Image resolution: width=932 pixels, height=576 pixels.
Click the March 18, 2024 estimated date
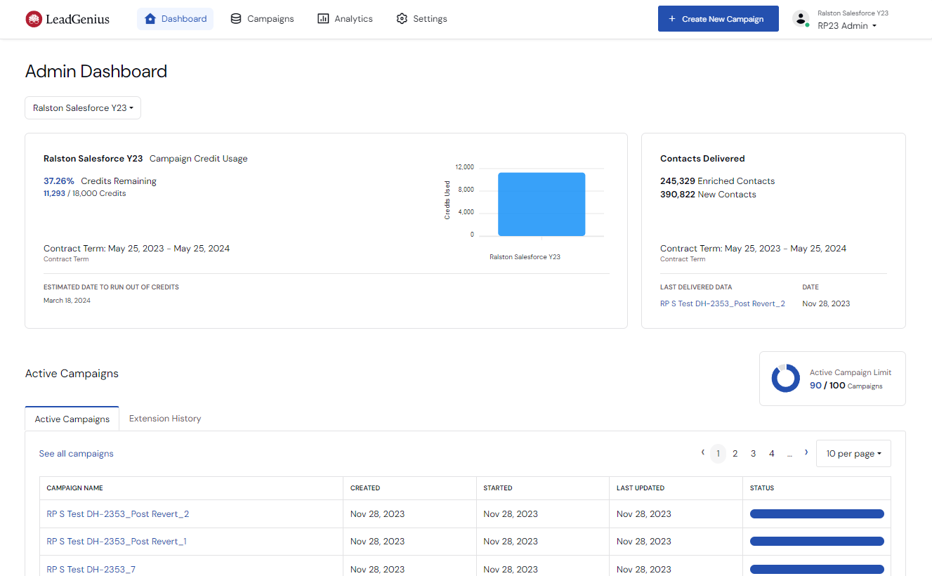click(67, 301)
